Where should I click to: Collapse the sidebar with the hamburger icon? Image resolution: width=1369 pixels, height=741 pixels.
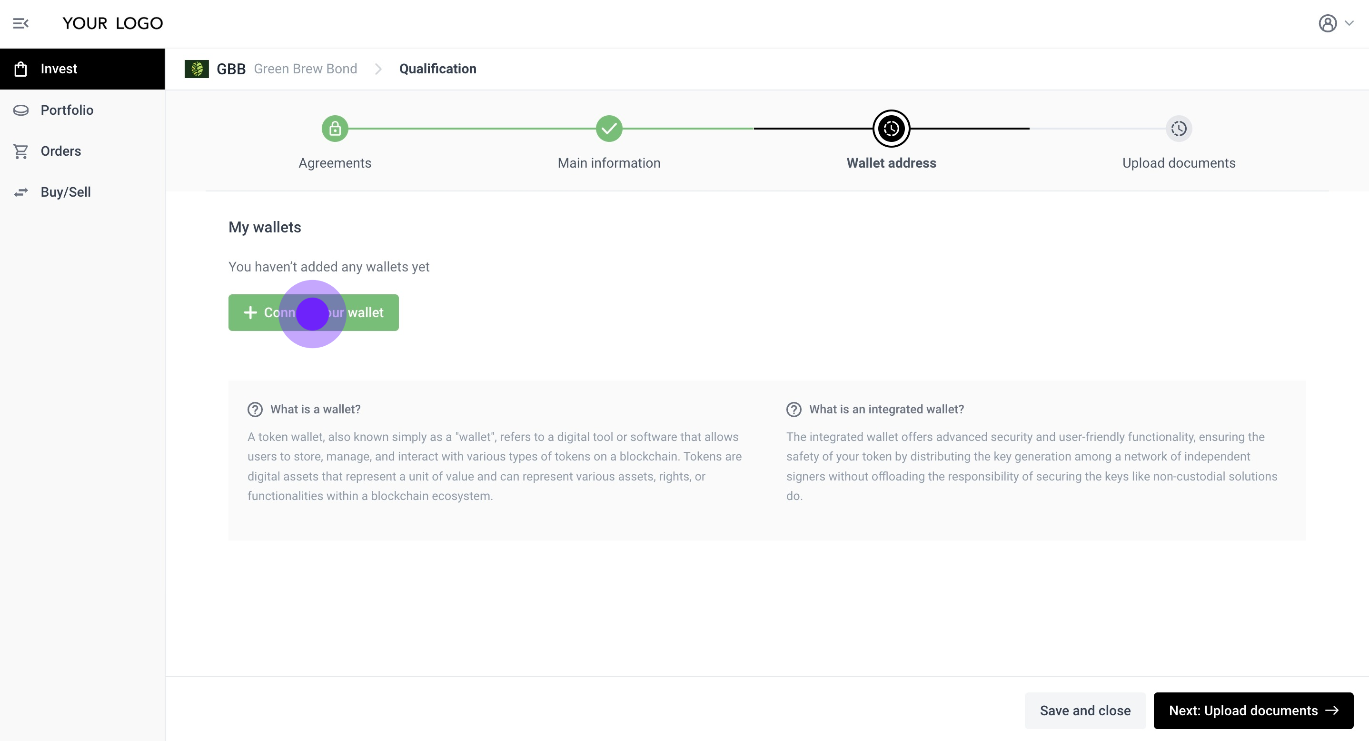(21, 23)
